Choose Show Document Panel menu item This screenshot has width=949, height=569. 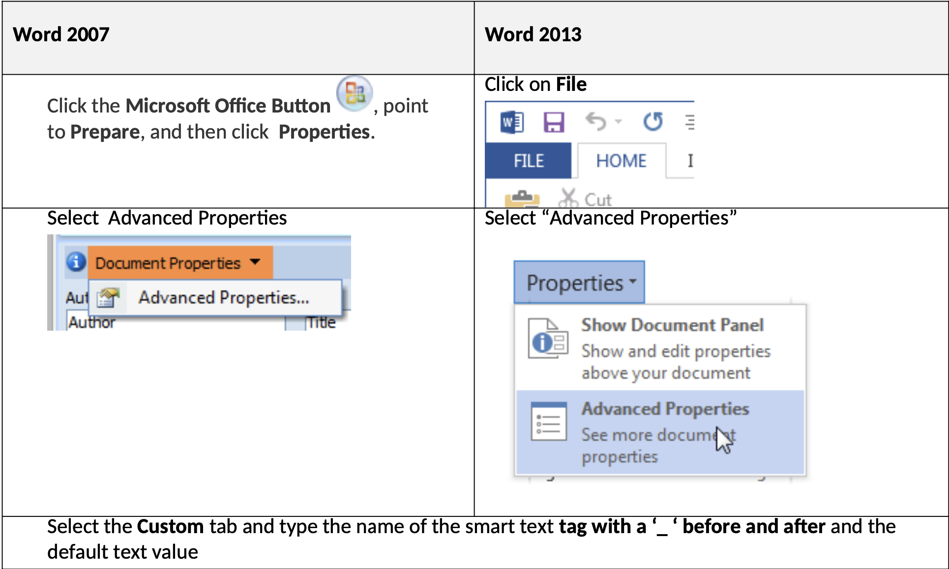[x=660, y=348]
